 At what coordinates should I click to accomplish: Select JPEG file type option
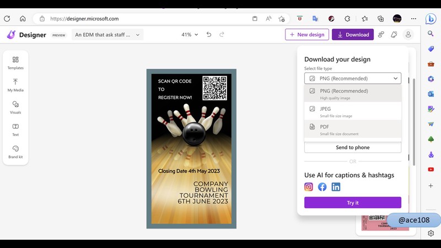click(353, 112)
